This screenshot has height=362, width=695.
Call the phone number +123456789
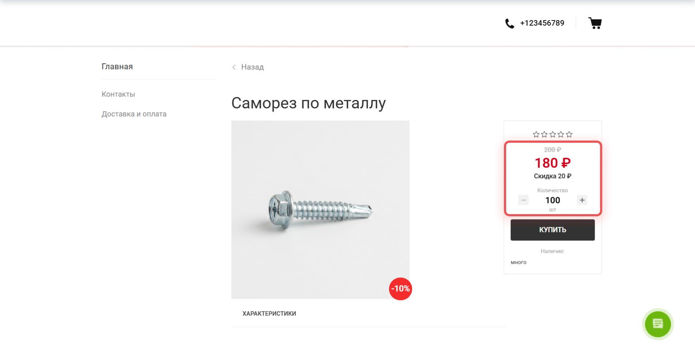coord(542,23)
